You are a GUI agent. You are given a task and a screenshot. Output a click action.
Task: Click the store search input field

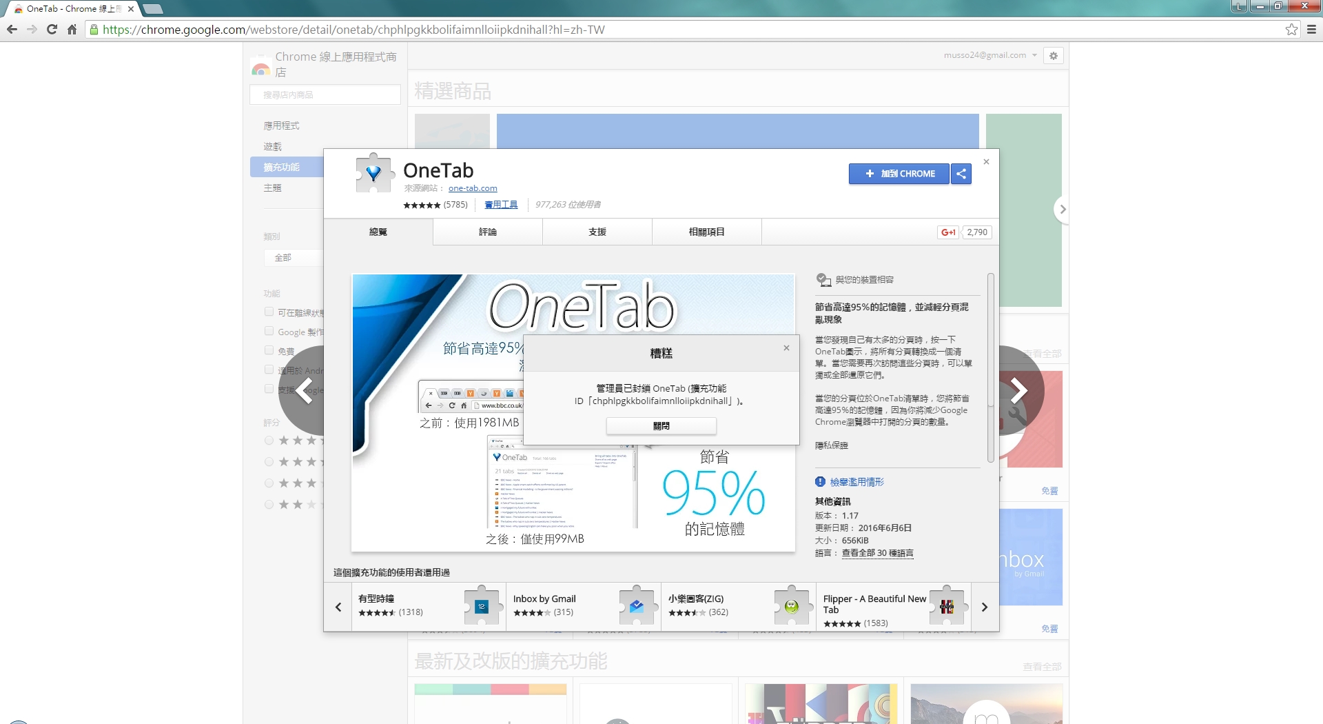pyautogui.click(x=325, y=94)
